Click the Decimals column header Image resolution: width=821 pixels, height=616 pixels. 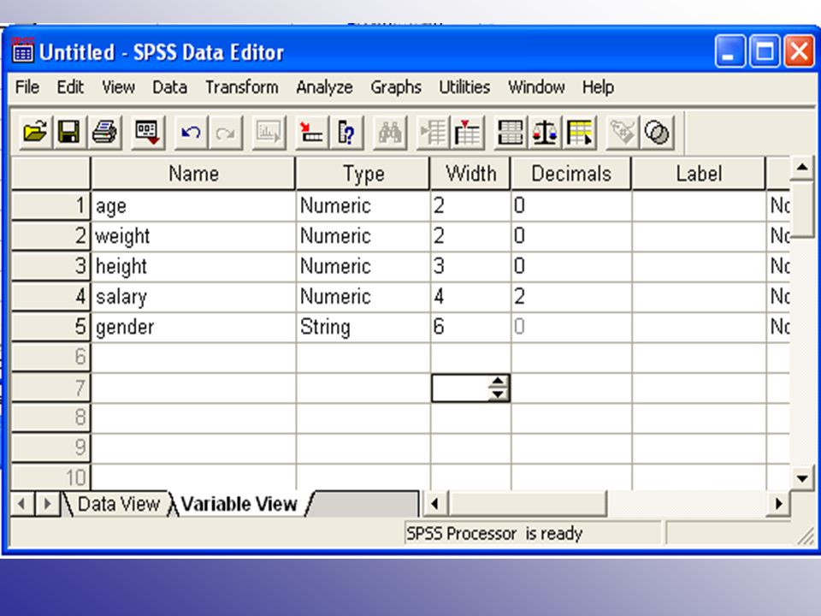tap(571, 174)
